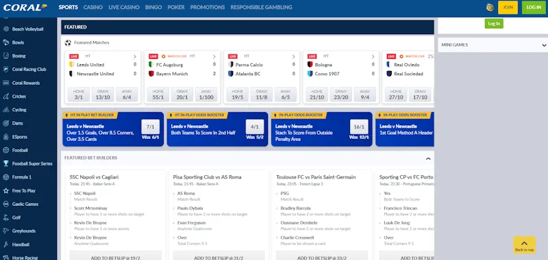Add Napoli vs Cagliari to betslip 19/2
The width and height of the screenshot is (548, 260).
tap(115, 255)
